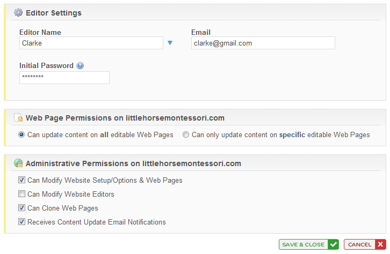390x254 pixels.
Task: Click the Email input field
Action: 263,43
